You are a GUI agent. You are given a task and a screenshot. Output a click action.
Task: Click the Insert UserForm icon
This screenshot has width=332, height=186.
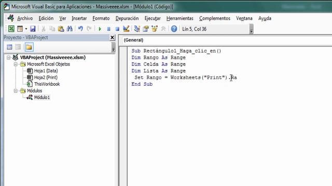20,29
